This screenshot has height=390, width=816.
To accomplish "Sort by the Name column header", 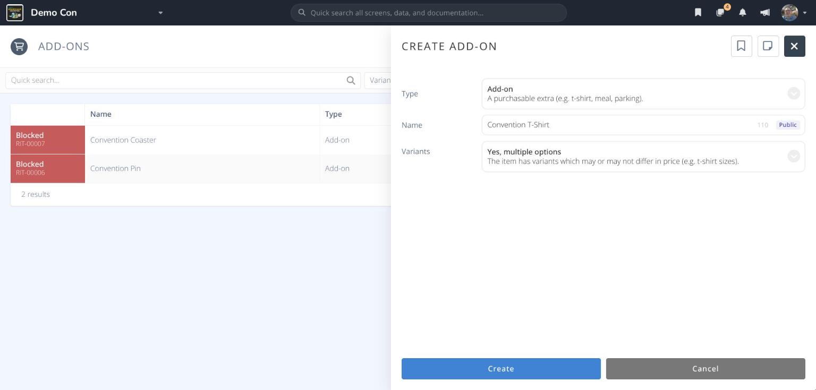I will pos(202,114).
